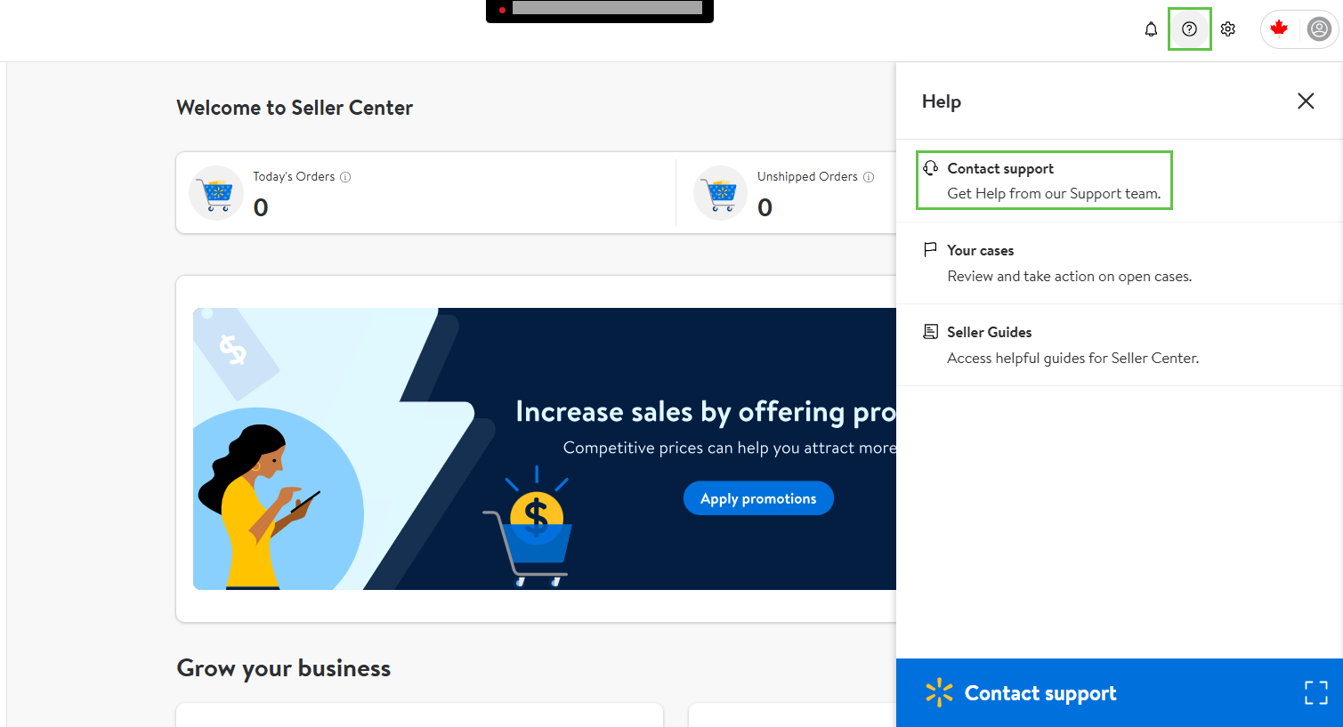
Task: Click the Seller Guides document icon
Action: pos(931,332)
